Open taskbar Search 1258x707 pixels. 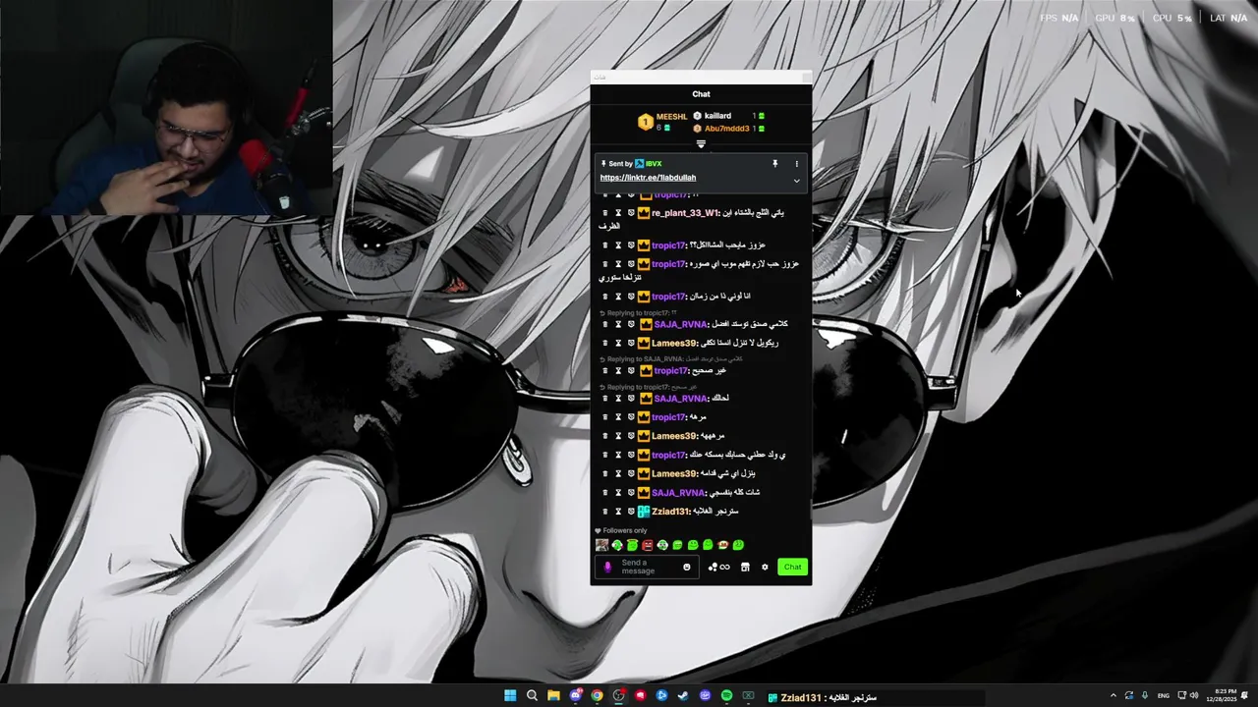pos(532,696)
